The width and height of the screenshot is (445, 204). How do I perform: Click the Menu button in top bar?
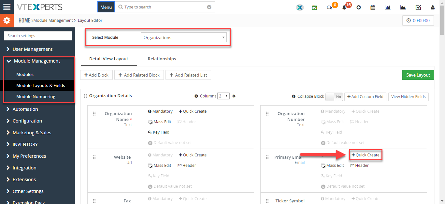pyautogui.click(x=106, y=7)
